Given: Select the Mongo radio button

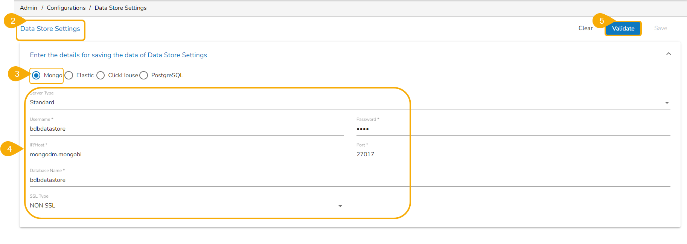Looking at the screenshot, I should pos(36,75).
